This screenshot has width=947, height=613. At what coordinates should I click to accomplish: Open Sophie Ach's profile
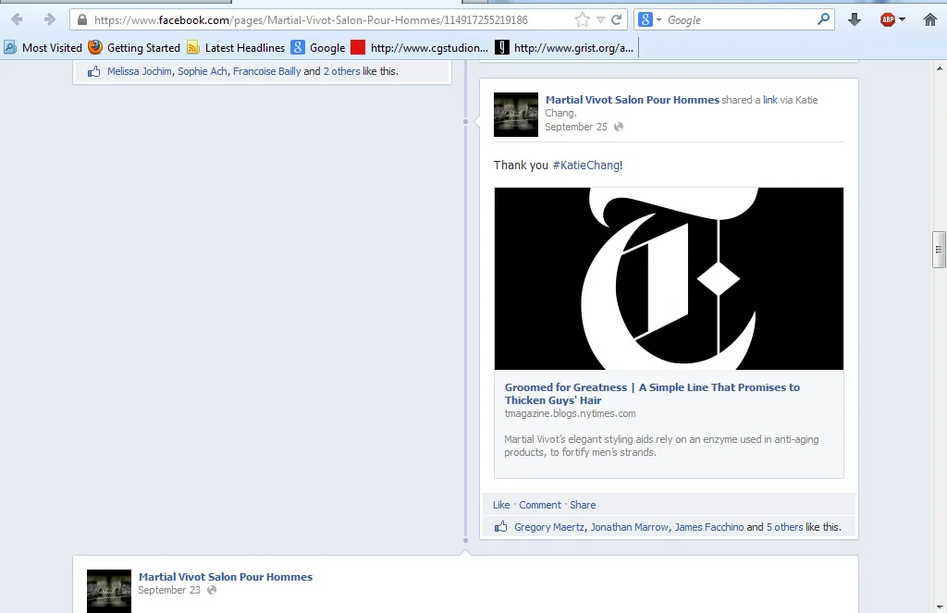point(203,71)
